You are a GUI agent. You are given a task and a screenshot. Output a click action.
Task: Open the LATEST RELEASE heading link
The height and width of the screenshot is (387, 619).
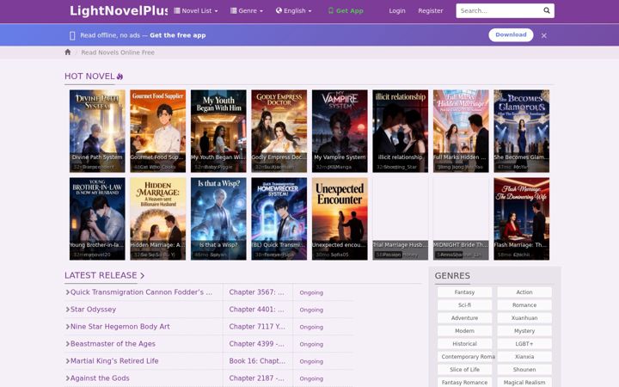tap(104, 275)
